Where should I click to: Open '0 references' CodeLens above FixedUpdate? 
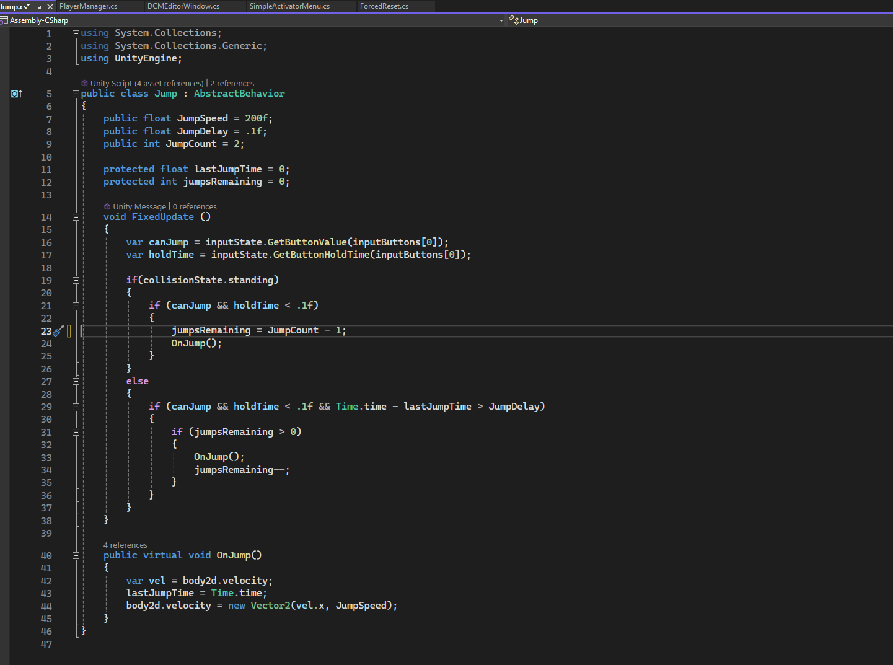coord(195,206)
